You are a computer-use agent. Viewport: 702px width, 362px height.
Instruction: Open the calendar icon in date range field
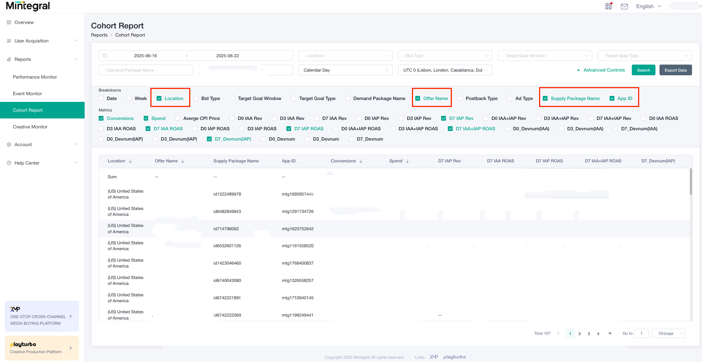[x=105, y=55]
